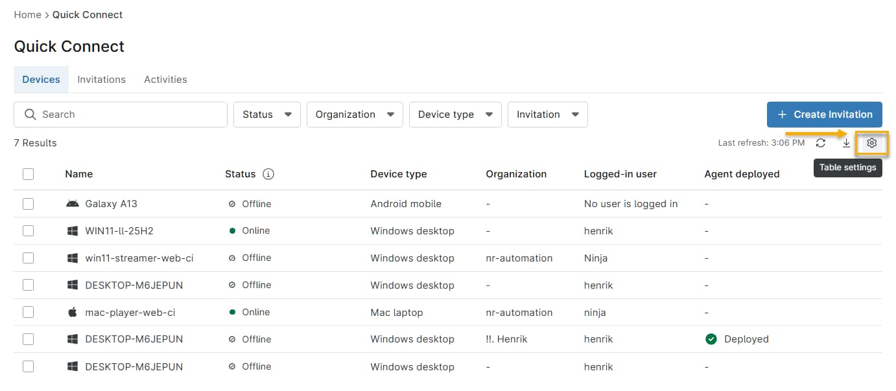The height and width of the screenshot is (391, 896).
Task: Sort by the Agent deployed column header
Action: 742,174
